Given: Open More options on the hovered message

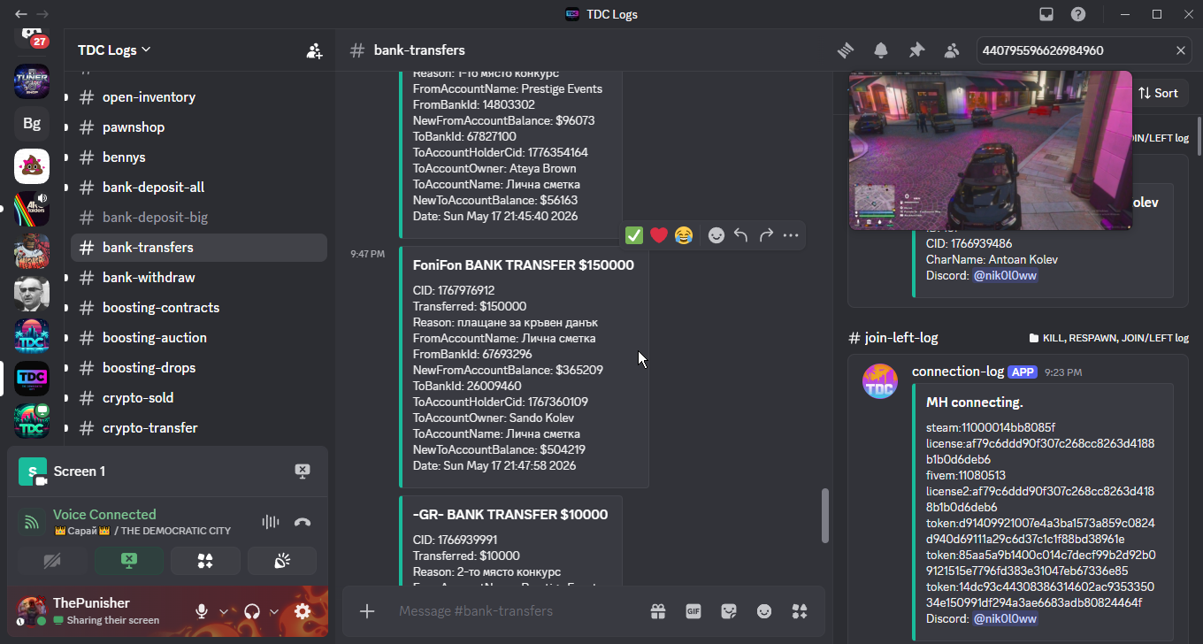Looking at the screenshot, I should click(791, 235).
